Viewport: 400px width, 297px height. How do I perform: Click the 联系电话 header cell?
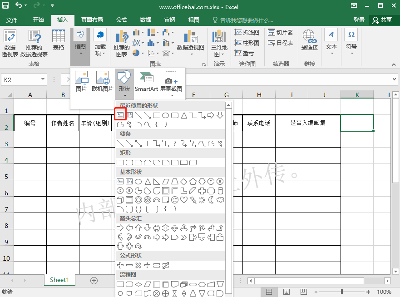tap(259, 123)
